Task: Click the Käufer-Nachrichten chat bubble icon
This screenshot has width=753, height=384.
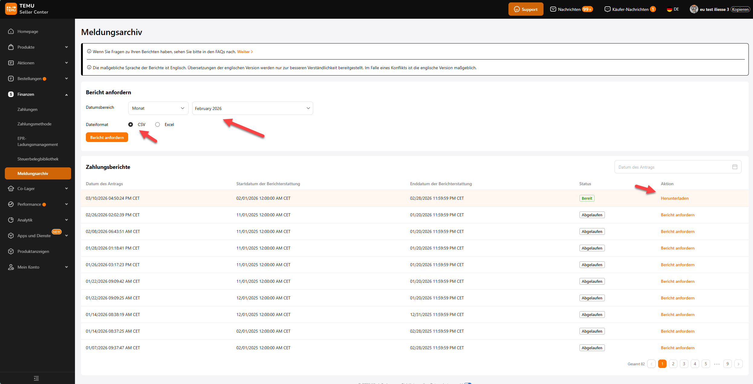Action: 607,9
